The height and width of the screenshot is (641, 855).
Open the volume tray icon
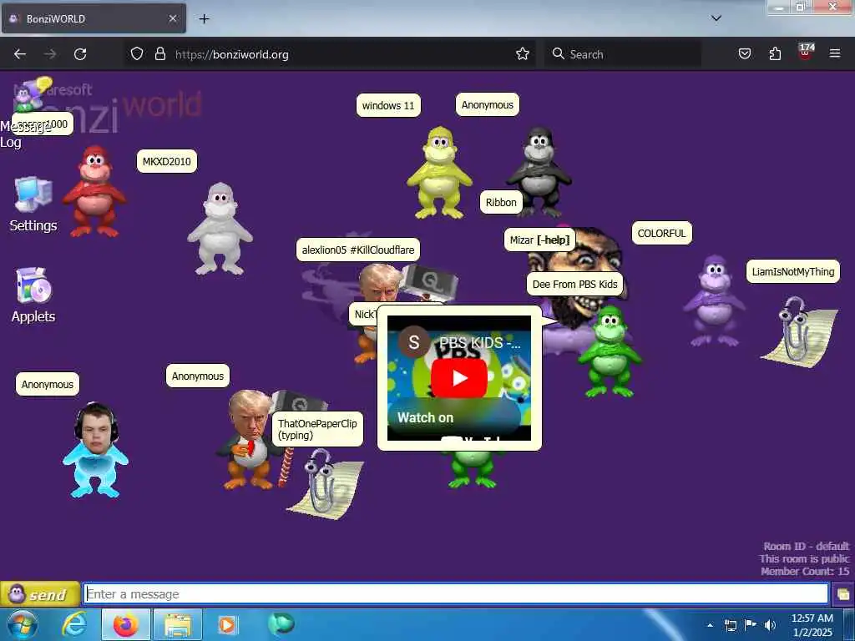pos(771,625)
